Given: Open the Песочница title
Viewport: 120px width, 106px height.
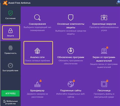Looking at the screenshot, I should 104,91.
